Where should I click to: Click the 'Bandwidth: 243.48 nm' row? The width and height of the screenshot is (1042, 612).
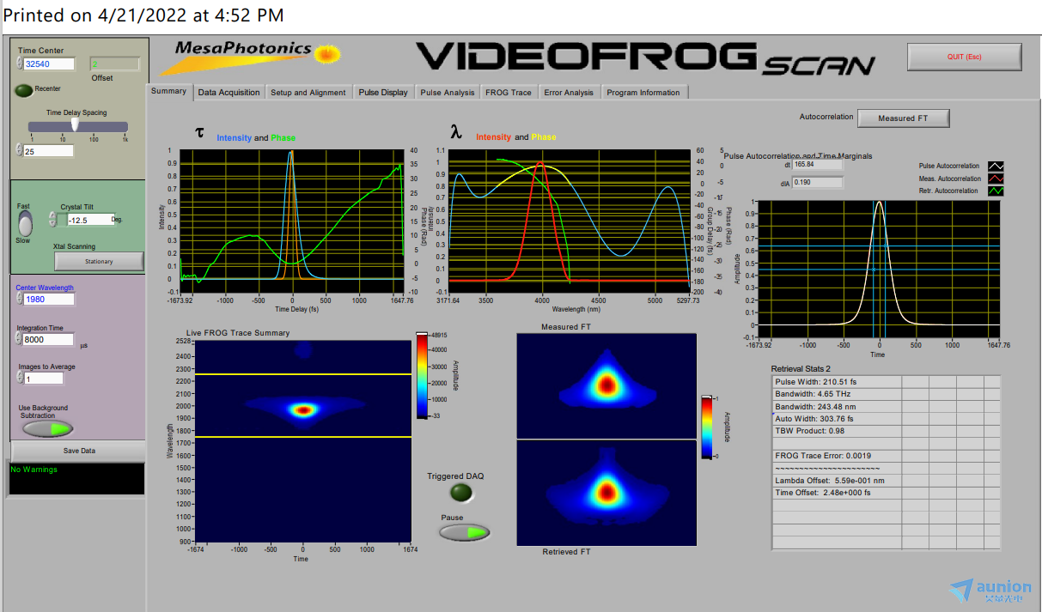[x=838, y=406]
